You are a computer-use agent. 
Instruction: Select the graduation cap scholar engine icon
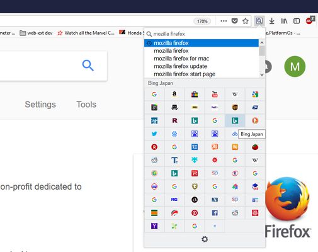pyautogui.click(x=255, y=186)
